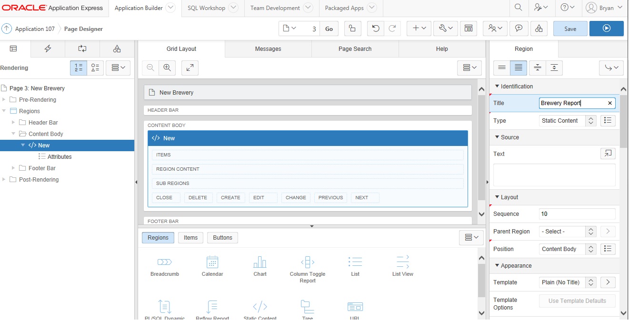Collapse the Identification section
This screenshot has height=320, width=629.
click(498, 86)
